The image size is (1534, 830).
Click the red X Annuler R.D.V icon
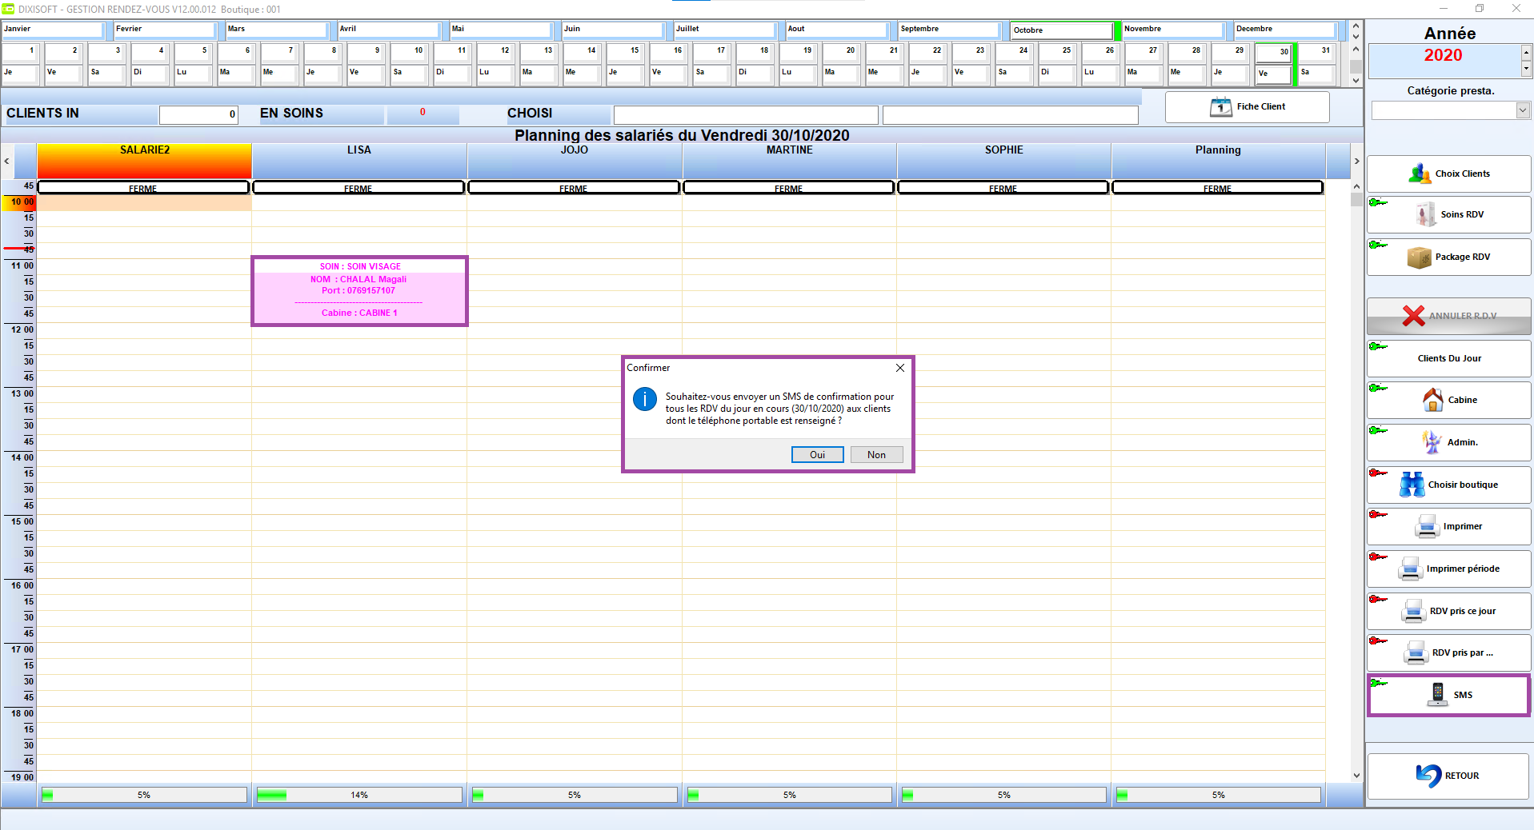[x=1413, y=316]
